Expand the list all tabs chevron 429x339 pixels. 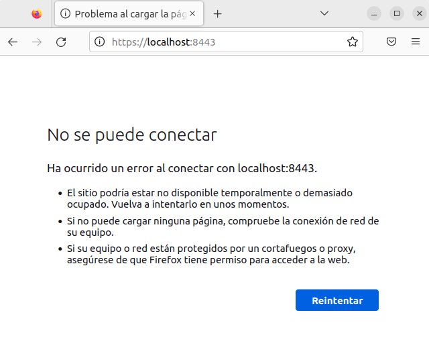tap(324, 13)
